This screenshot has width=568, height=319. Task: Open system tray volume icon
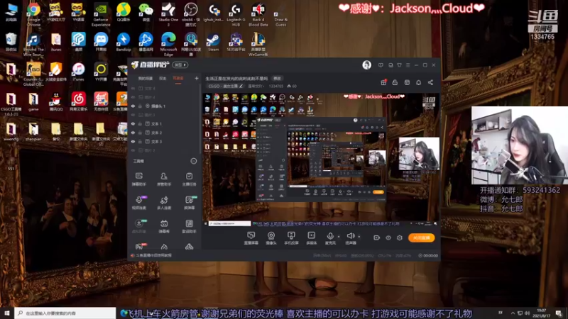(527, 313)
